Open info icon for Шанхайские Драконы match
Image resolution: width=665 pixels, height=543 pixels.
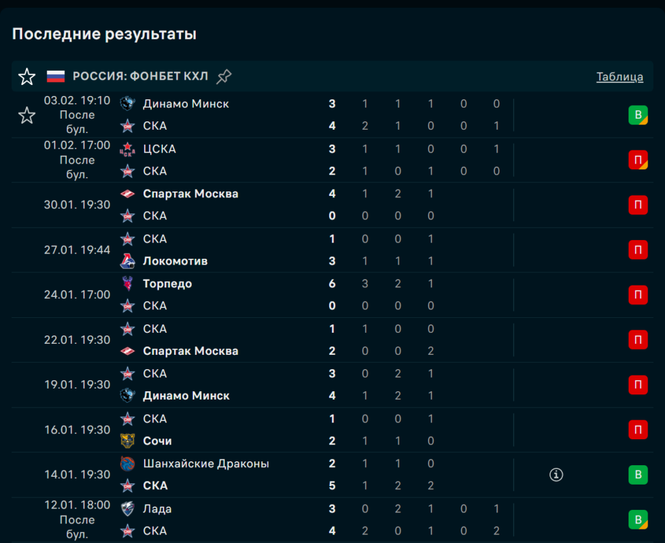tap(556, 475)
